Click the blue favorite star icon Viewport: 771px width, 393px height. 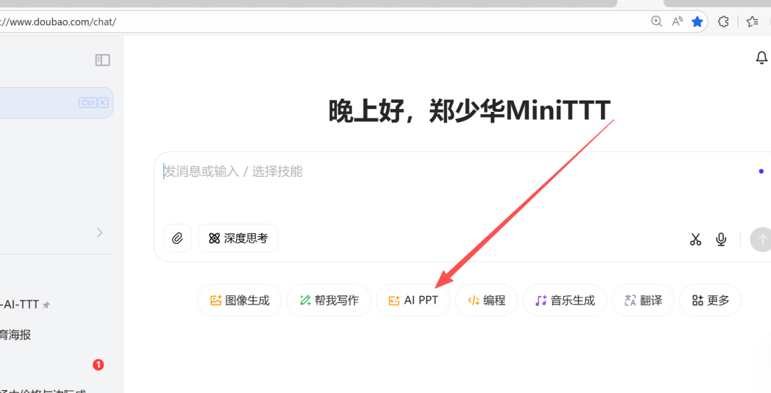(697, 21)
